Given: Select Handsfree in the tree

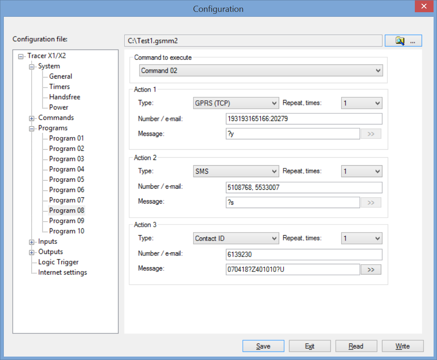Looking at the screenshot, I should click(65, 97).
